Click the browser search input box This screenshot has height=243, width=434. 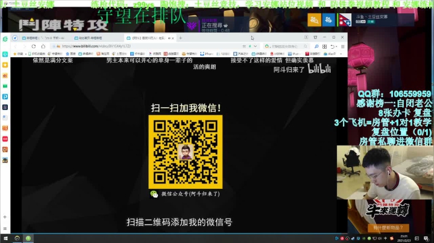coord(286,46)
